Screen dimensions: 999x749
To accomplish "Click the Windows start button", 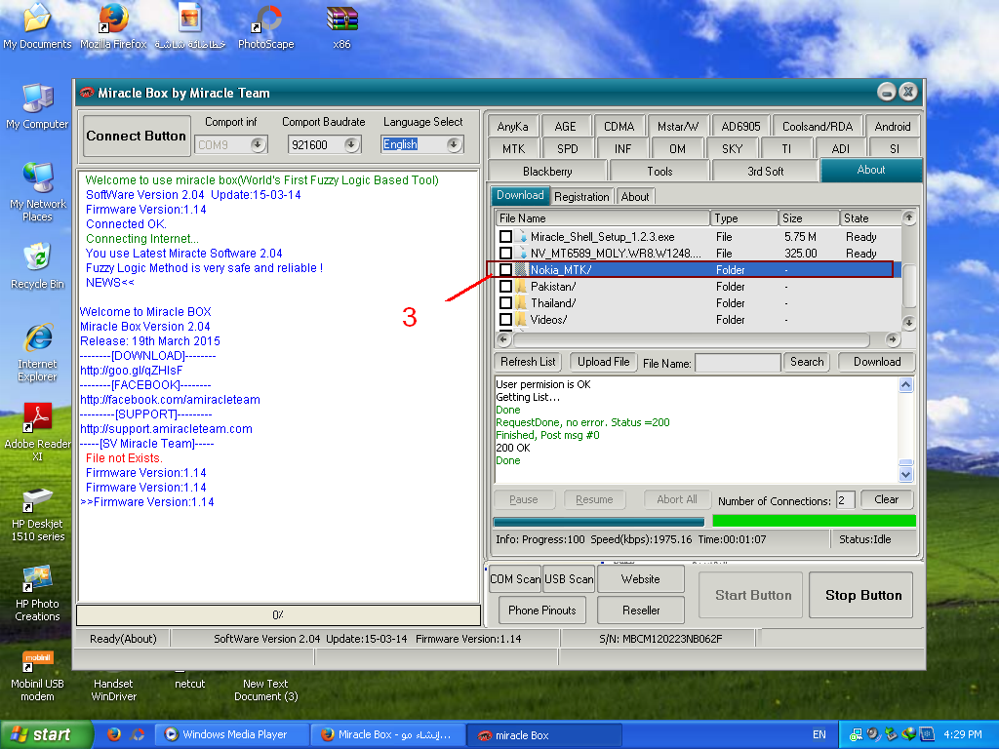I will coord(47,734).
